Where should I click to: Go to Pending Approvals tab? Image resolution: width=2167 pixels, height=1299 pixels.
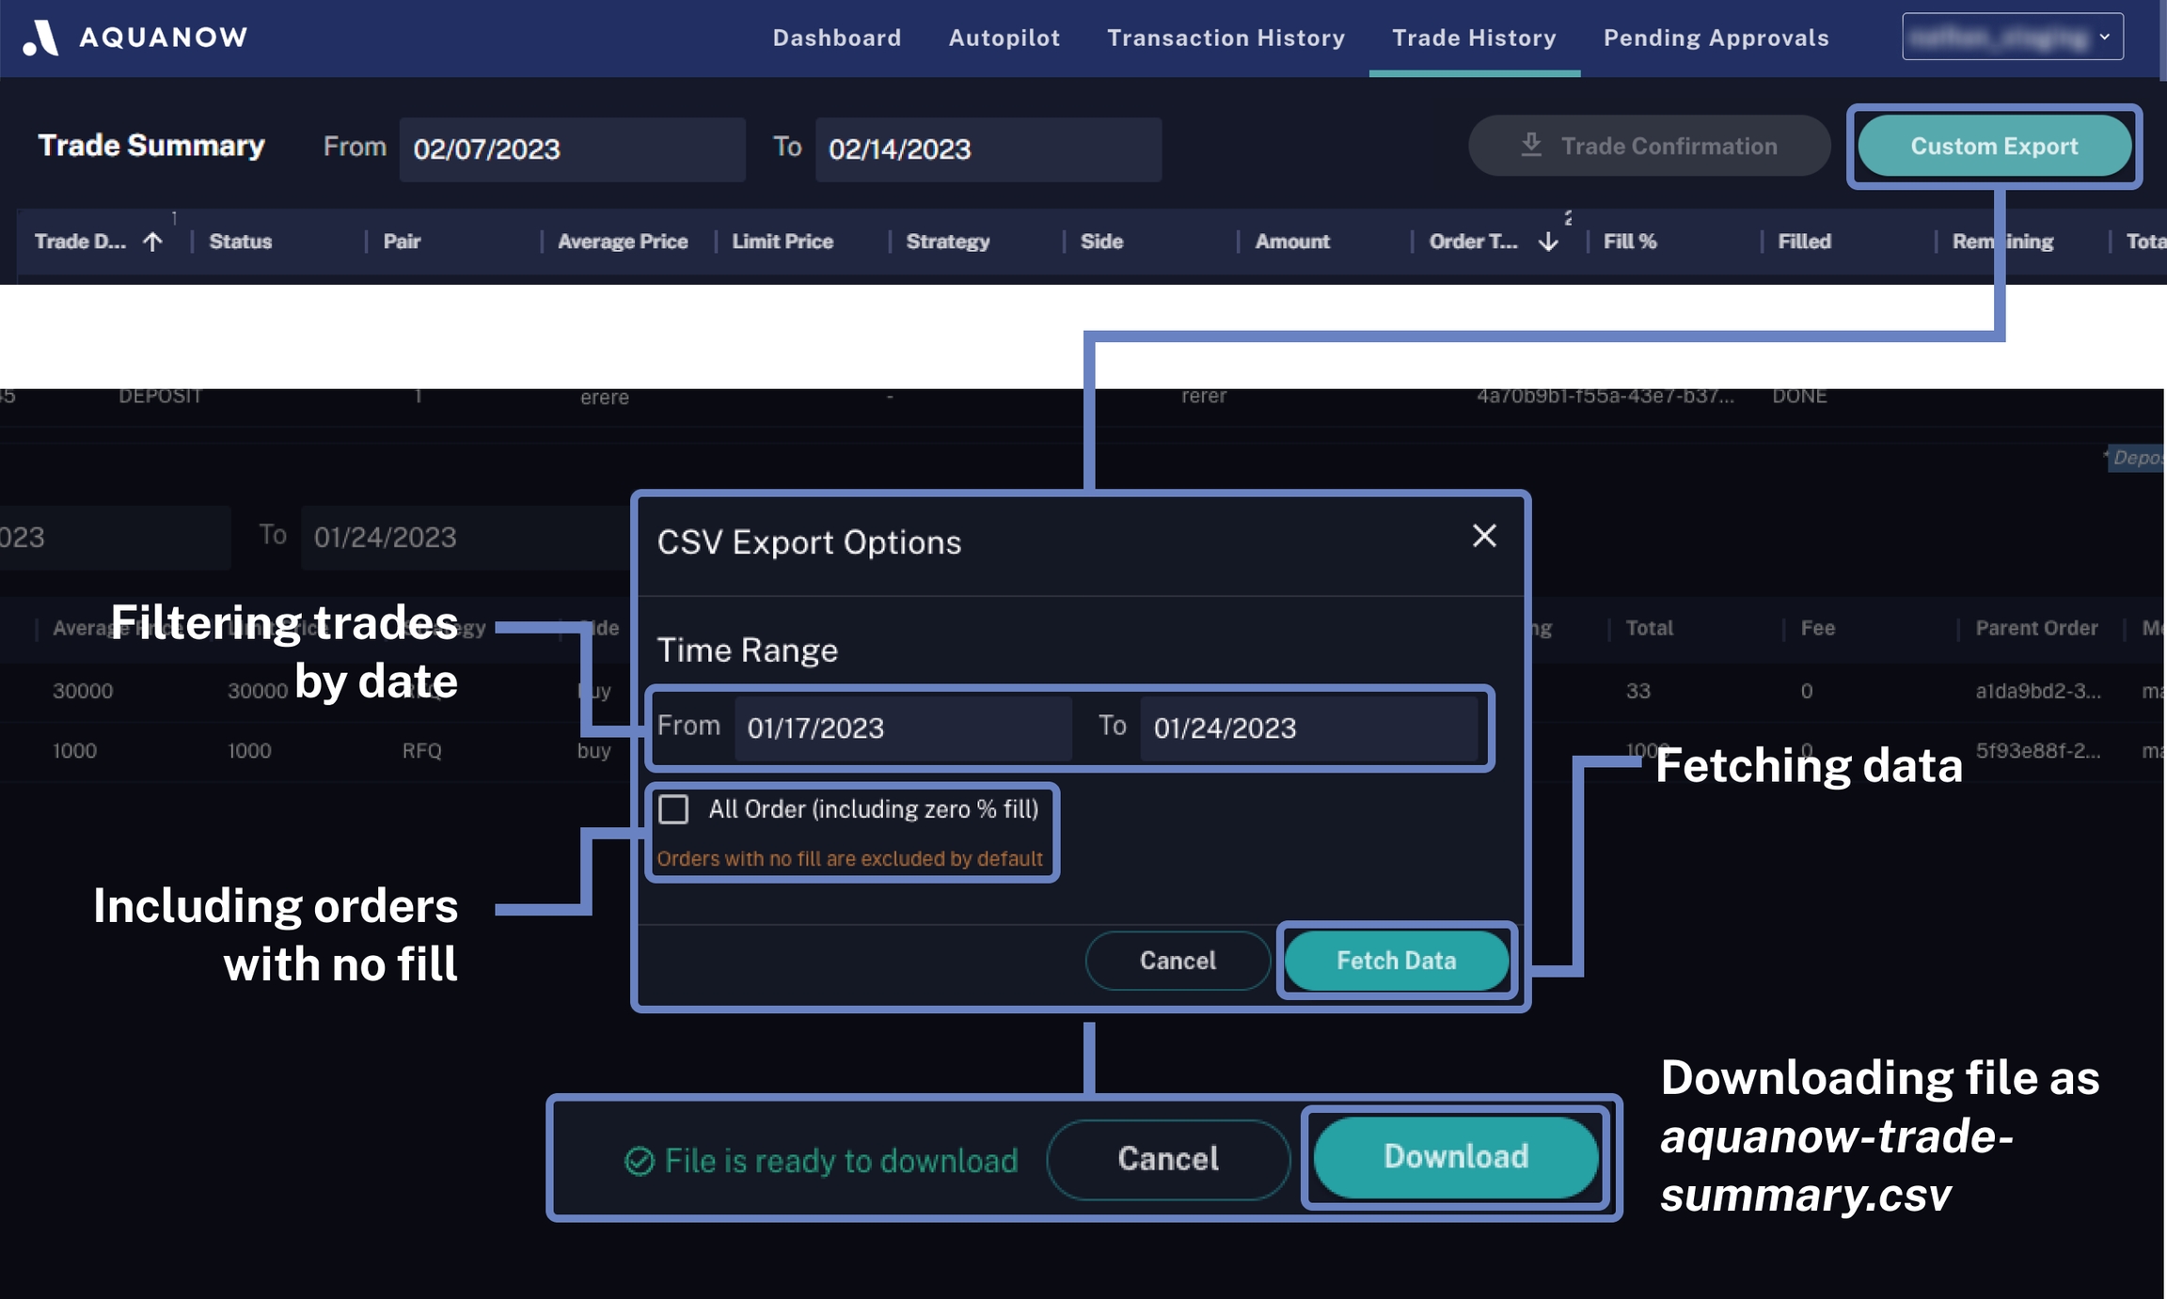pyautogui.click(x=1716, y=38)
